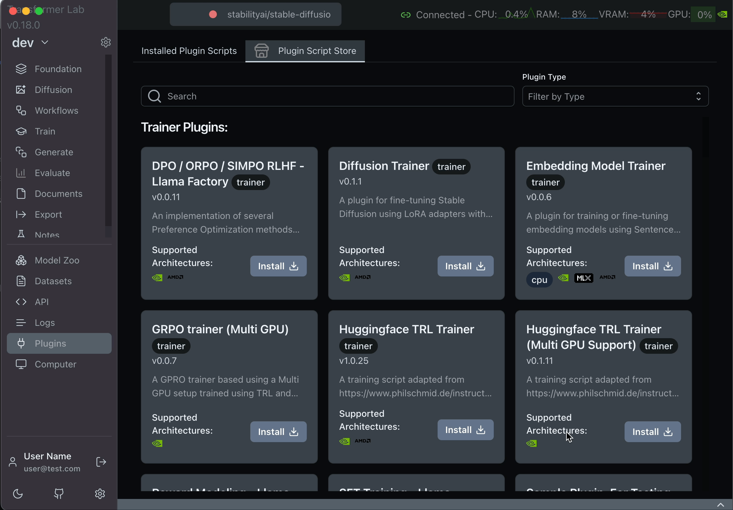The width and height of the screenshot is (733, 510).
Task: Click the sidebar navigation scrollbar
Action: 108,140
